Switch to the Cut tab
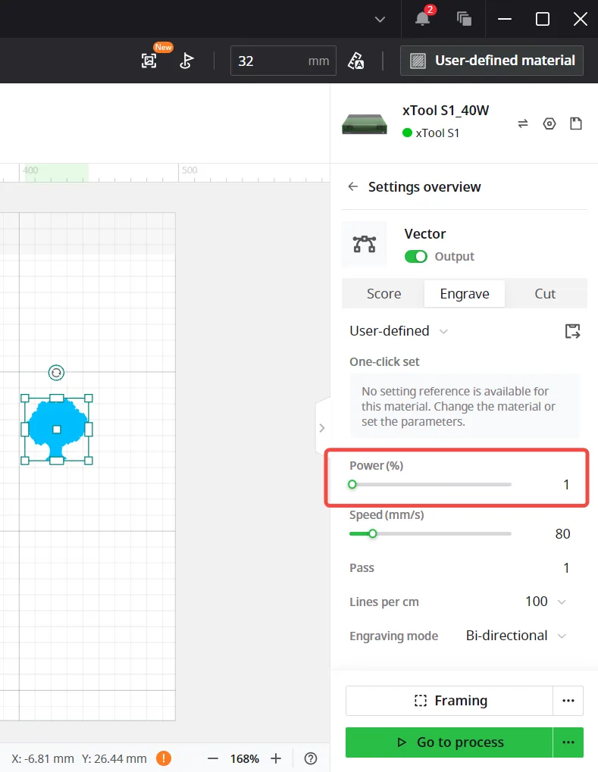 click(545, 294)
